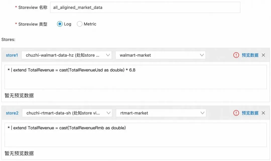The width and height of the screenshot is (271, 161).
Task: Click the store1 label
Action: (12, 55)
